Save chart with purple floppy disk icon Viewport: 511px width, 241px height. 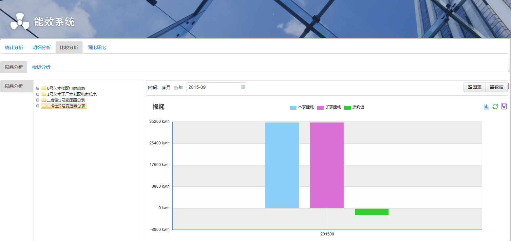[x=504, y=106]
